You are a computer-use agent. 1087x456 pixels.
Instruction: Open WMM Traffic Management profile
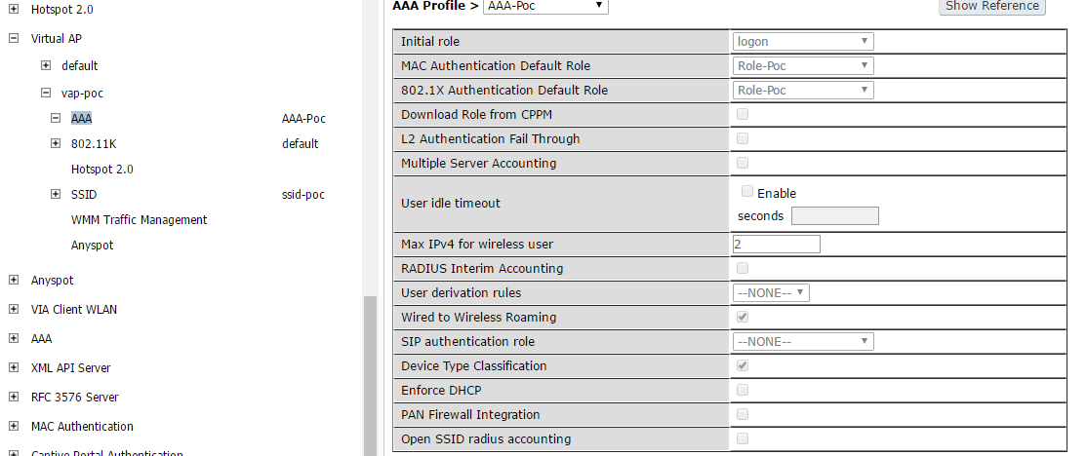point(139,220)
